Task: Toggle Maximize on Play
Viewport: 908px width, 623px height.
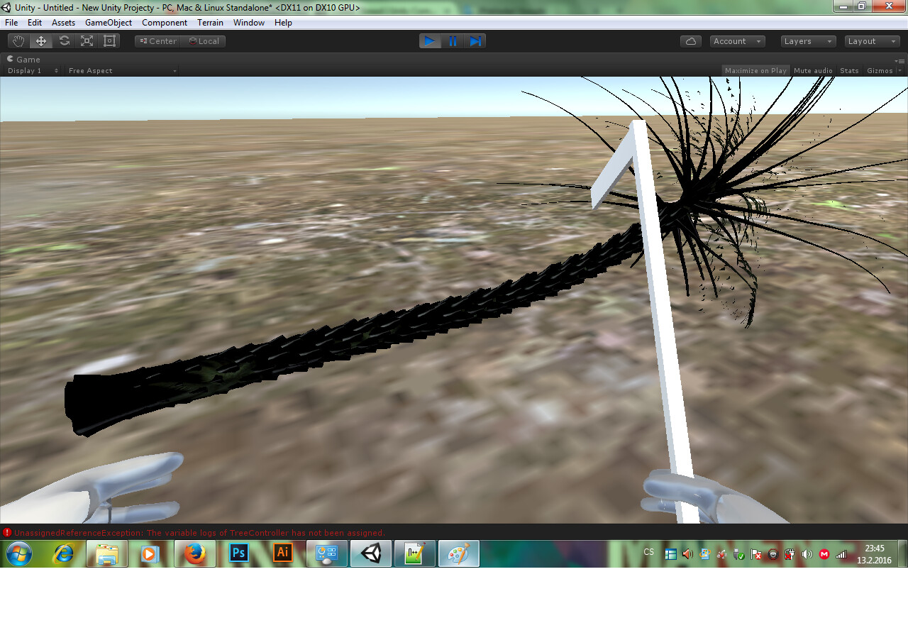Action: [x=755, y=70]
